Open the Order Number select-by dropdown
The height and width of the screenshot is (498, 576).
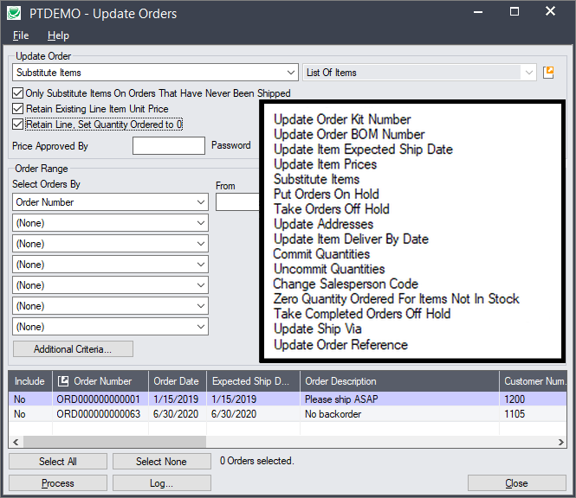click(201, 202)
